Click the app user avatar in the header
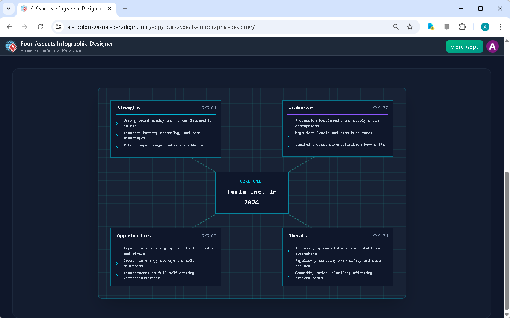The width and height of the screenshot is (510, 318). tap(492, 46)
